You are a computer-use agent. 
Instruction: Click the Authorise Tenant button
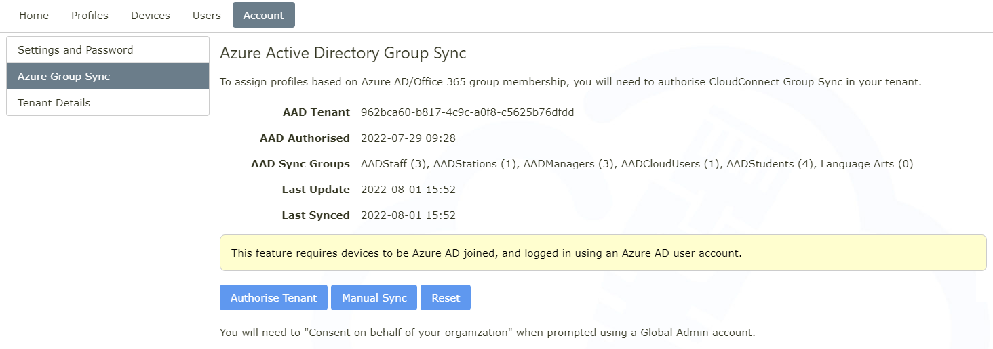click(273, 298)
